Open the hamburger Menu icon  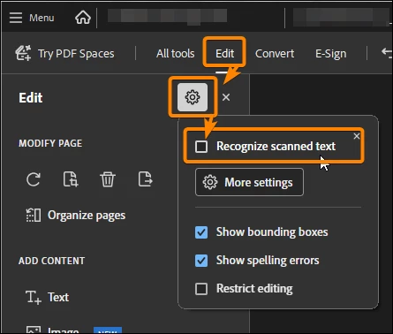[x=16, y=18]
